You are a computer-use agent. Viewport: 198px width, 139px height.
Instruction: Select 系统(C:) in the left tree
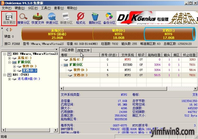click(x=24, y=58)
